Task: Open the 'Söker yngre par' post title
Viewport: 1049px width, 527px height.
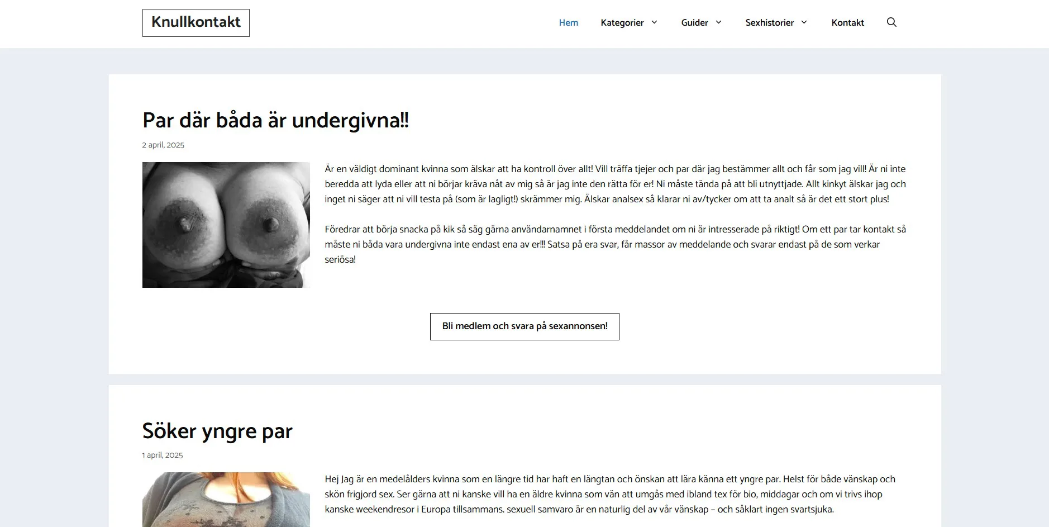Action: click(x=217, y=431)
